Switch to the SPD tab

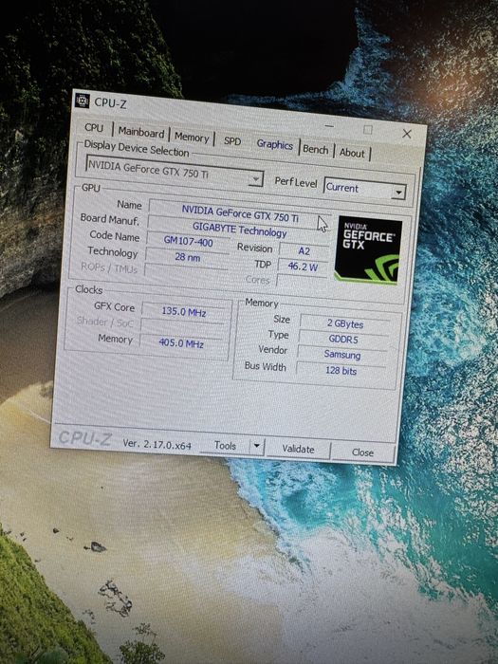click(x=232, y=141)
